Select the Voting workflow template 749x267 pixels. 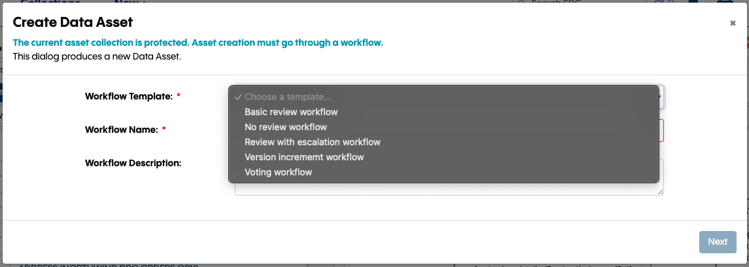point(278,172)
